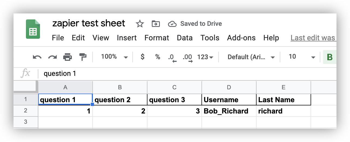The height and width of the screenshot is (142, 350).
Task: Click the cloud saved status icon
Action: [172, 24]
